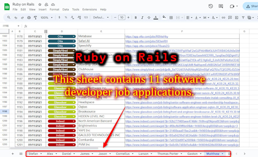Image resolution: width=258 pixels, height=157 pixels.
Task: Toggle bold formatting
Action: (135, 17)
